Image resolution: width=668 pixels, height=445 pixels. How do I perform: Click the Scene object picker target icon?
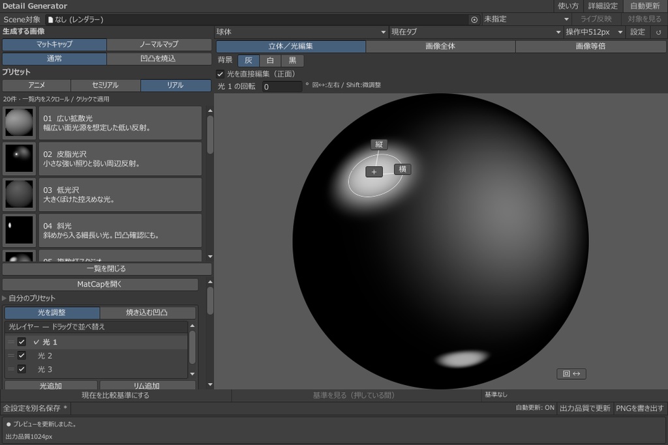tap(474, 20)
